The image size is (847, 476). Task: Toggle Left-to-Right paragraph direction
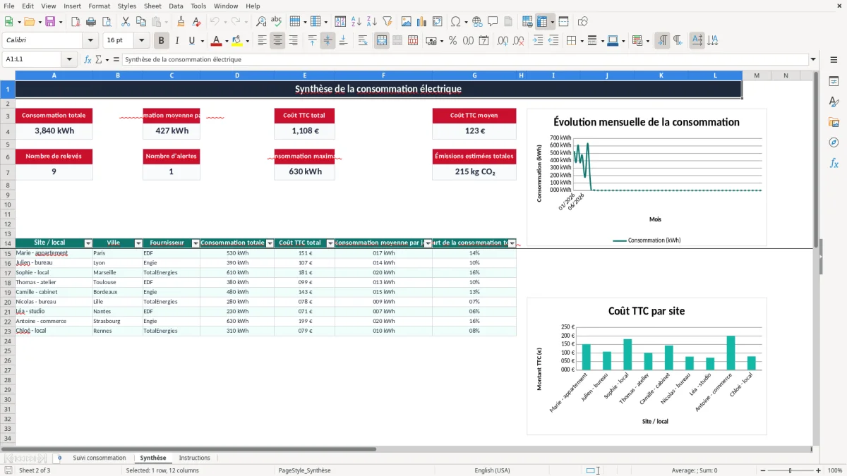tap(662, 41)
